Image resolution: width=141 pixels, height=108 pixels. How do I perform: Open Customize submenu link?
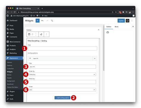(10, 69)
